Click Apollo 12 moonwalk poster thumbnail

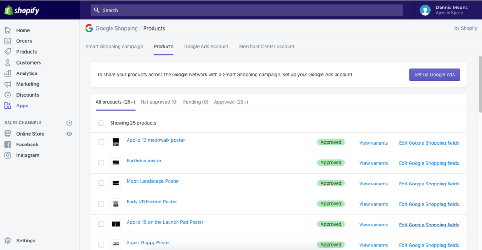116,142
